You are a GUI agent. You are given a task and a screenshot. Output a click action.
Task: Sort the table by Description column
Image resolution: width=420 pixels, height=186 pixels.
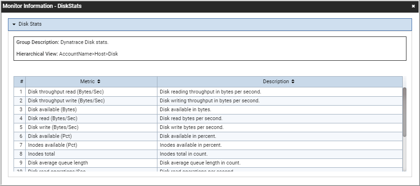click(293, 81)
